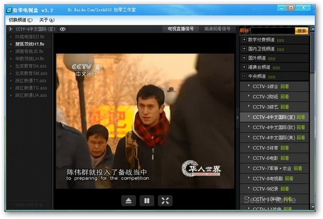Choose source 浙江联通T1.asx
The width and height of the screenshot is (323, 219).
31,81
